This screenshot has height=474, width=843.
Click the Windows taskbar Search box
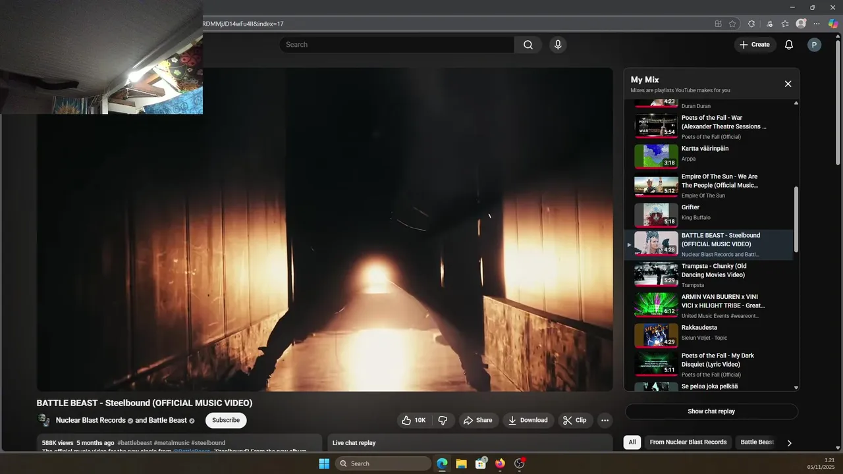click(383, 463)
